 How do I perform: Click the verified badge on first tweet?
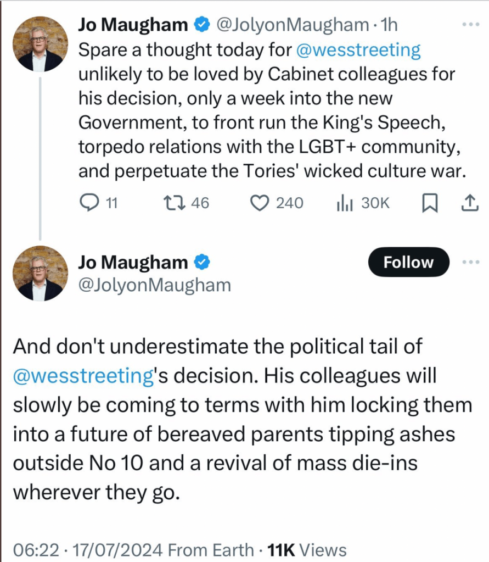click(203, 25)
